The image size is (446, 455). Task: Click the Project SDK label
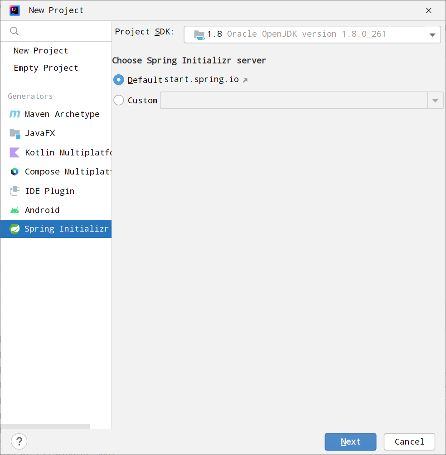point(144,32)
